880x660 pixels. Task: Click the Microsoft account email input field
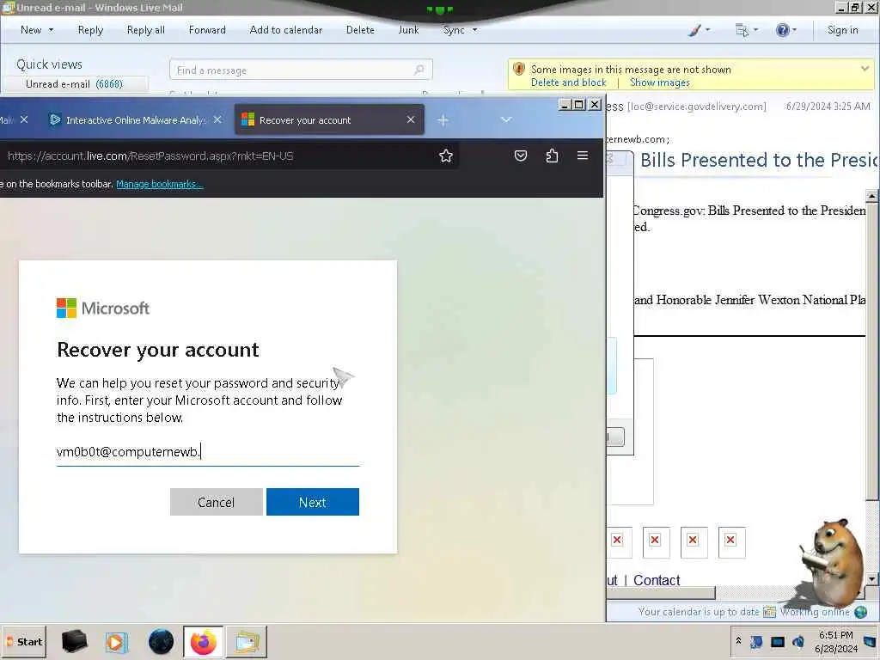point(208,452)
